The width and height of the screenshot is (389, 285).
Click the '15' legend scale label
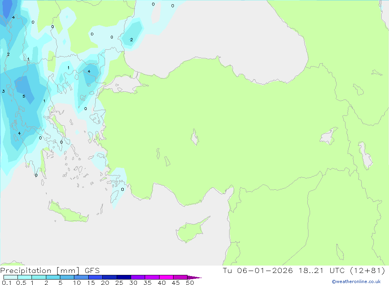91,283
